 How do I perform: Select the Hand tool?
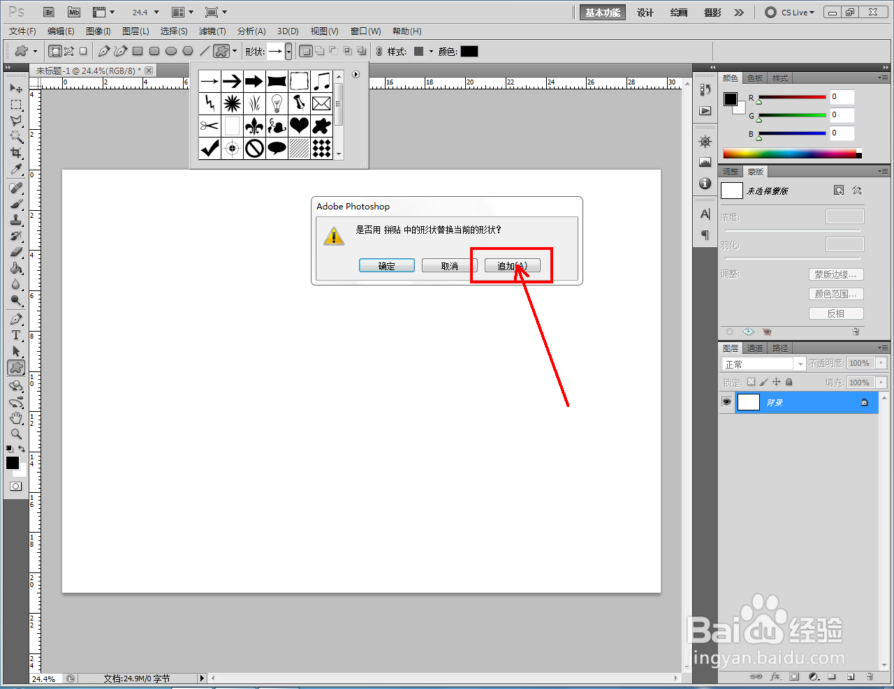tap(16, 418)
